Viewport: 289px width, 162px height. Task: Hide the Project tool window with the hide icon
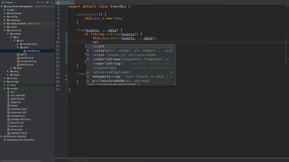click(52, 2)
